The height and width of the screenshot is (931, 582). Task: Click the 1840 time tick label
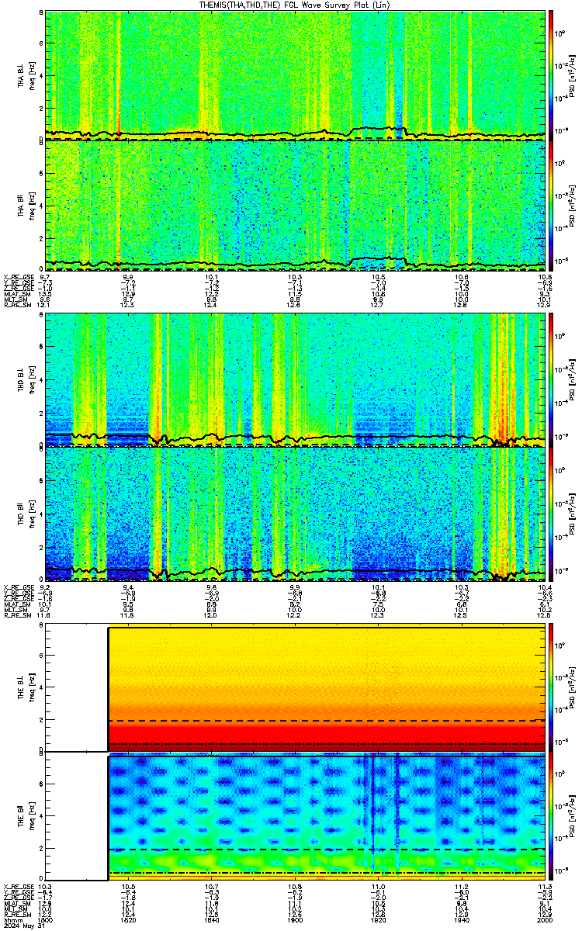212,919
